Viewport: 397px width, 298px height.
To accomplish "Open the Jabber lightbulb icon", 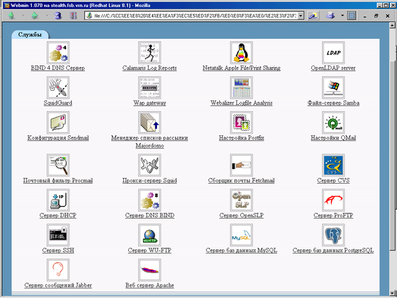I will pos(58,270).
